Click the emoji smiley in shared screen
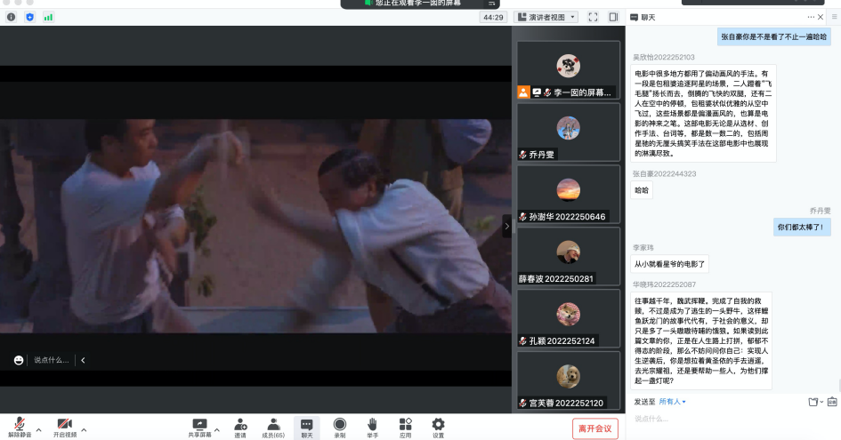The height and width of the screenshot is (440, 841). pos(19,360)
